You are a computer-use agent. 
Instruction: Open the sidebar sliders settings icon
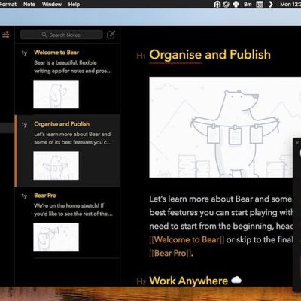(5, 35)
